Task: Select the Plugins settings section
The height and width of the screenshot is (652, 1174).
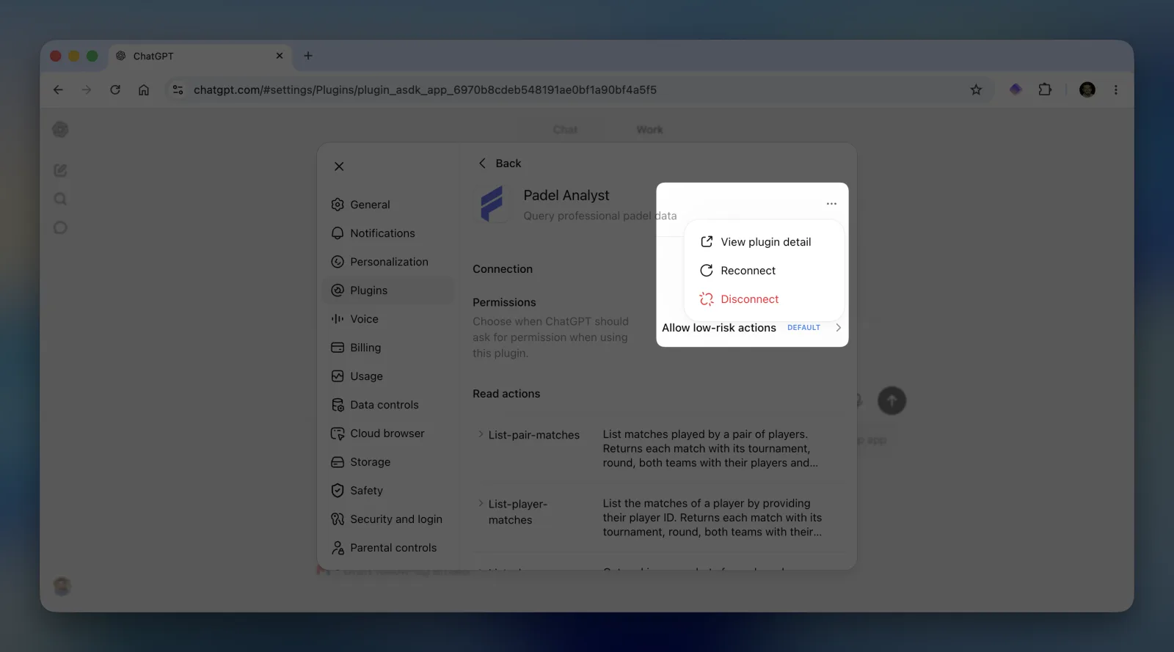Action: [388, 290]
